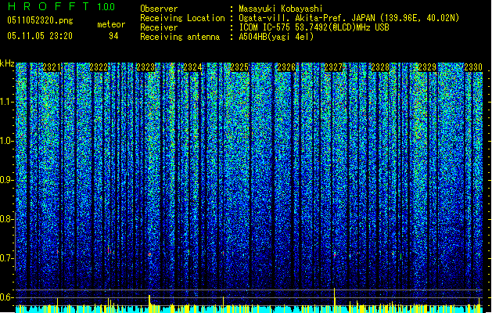Click the HROFFT 1.0.0 title text
The height and width of the screenshot is (313, 492).
[x=61, y=6]
